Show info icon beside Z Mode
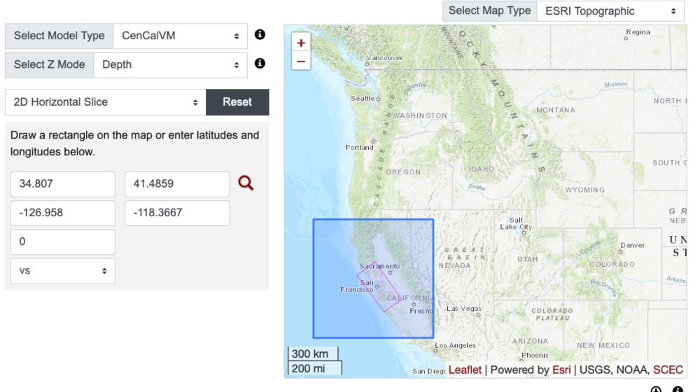Viewport: 700px width, 392px height. tap(259, 64)
